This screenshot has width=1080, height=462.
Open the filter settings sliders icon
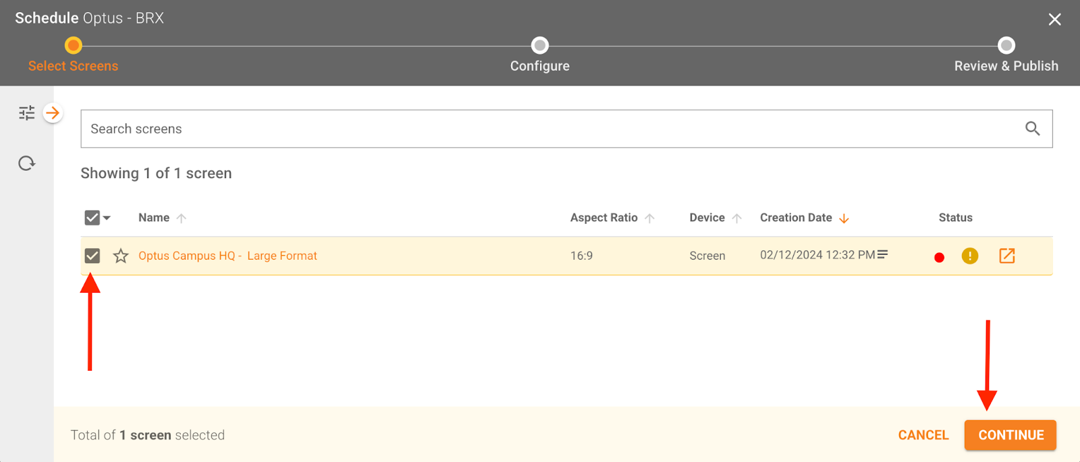(26, 113)
